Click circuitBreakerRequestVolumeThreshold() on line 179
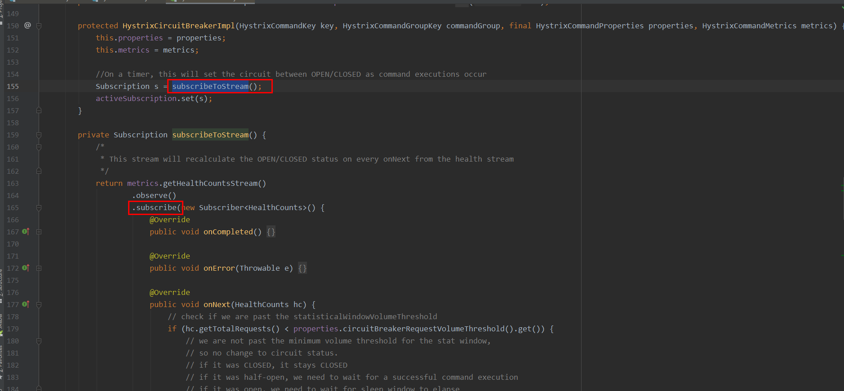This screenshot has width=844, height=391. 428,329
